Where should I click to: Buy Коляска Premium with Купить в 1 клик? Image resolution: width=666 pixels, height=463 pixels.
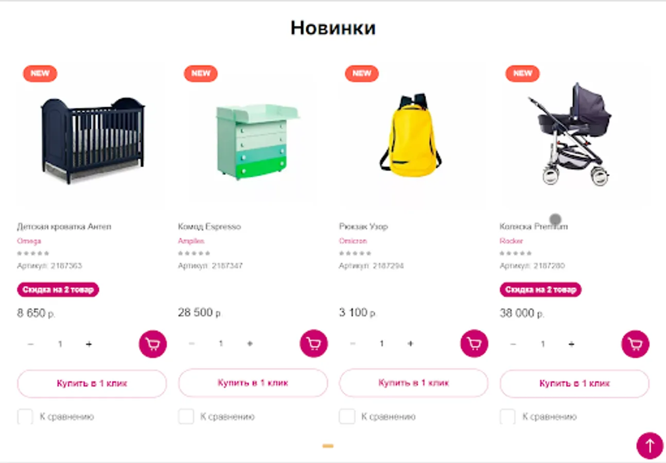click(x=574, y=384)
